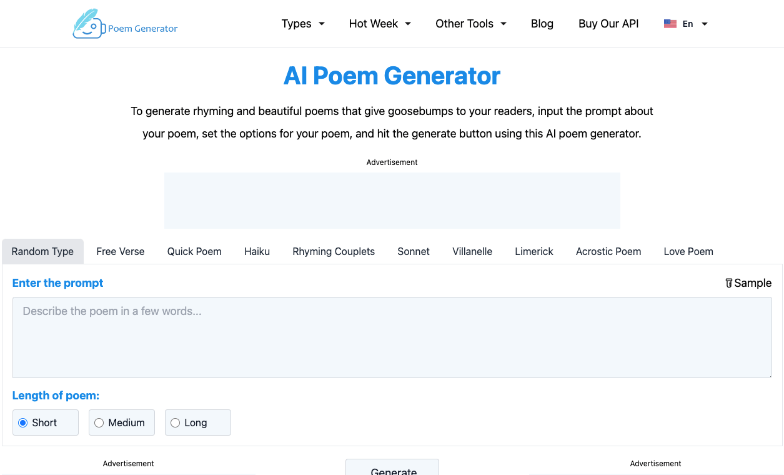Open the Limerick poem tab

(533, 251)
